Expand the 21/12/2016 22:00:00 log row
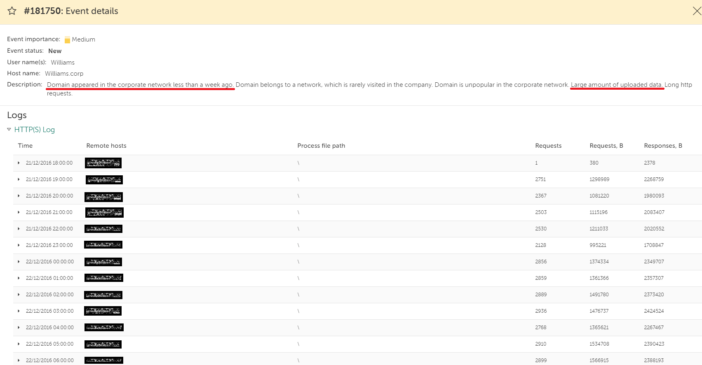The width and height of the screenshot is (702, 365). 19,229
